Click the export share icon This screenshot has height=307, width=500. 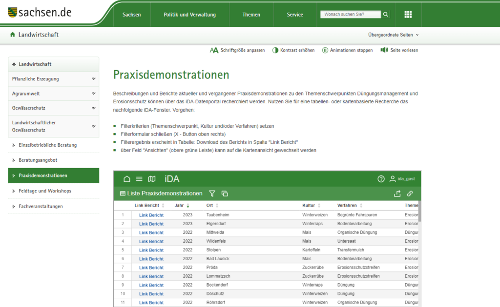click(397, 193)
